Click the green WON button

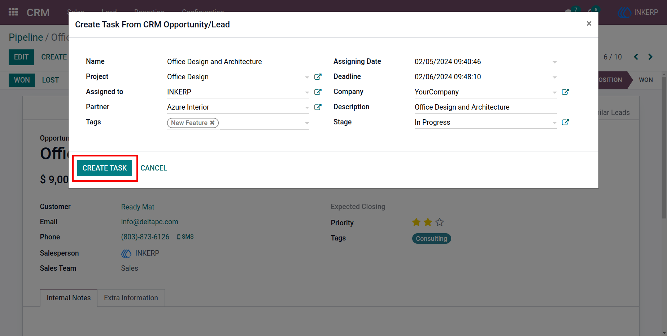[22, 80]
